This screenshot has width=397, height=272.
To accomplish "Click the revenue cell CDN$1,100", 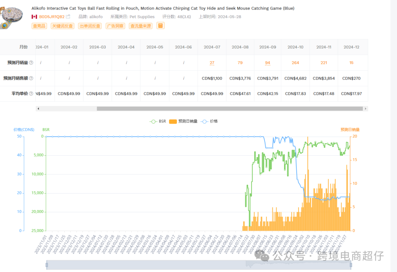I will pos(212,78).
